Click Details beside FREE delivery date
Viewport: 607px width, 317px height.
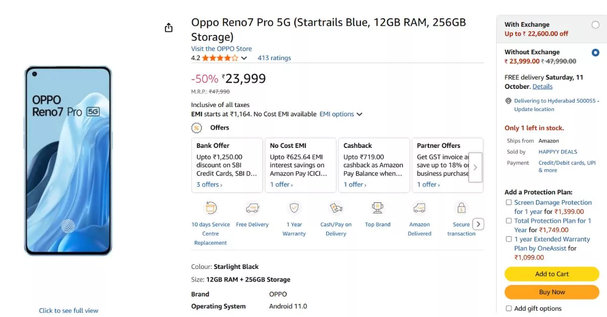[543, 86]
